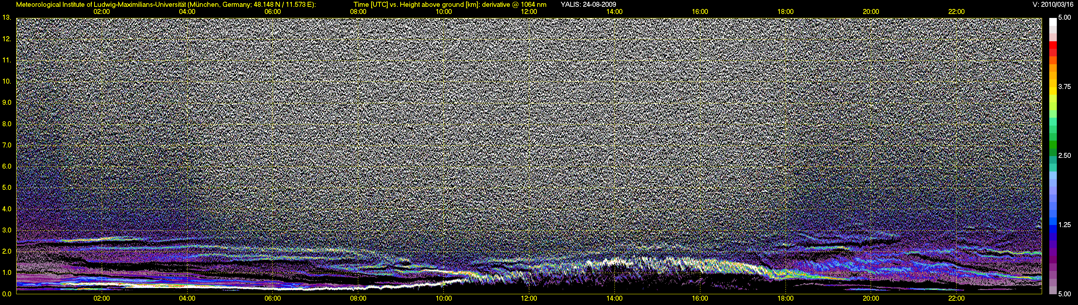Click the 3.0 height axis label
The image size is (1078, 305).
click(7, 230)
